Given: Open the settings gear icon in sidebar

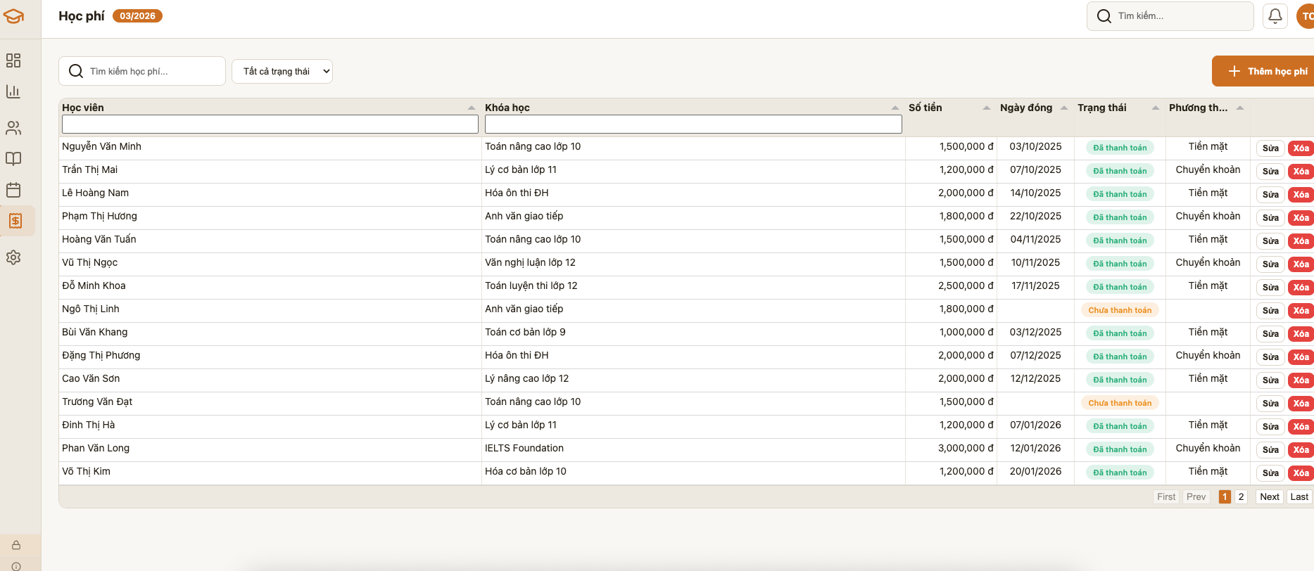Looking at the screenshot, I should click(13, 257).
